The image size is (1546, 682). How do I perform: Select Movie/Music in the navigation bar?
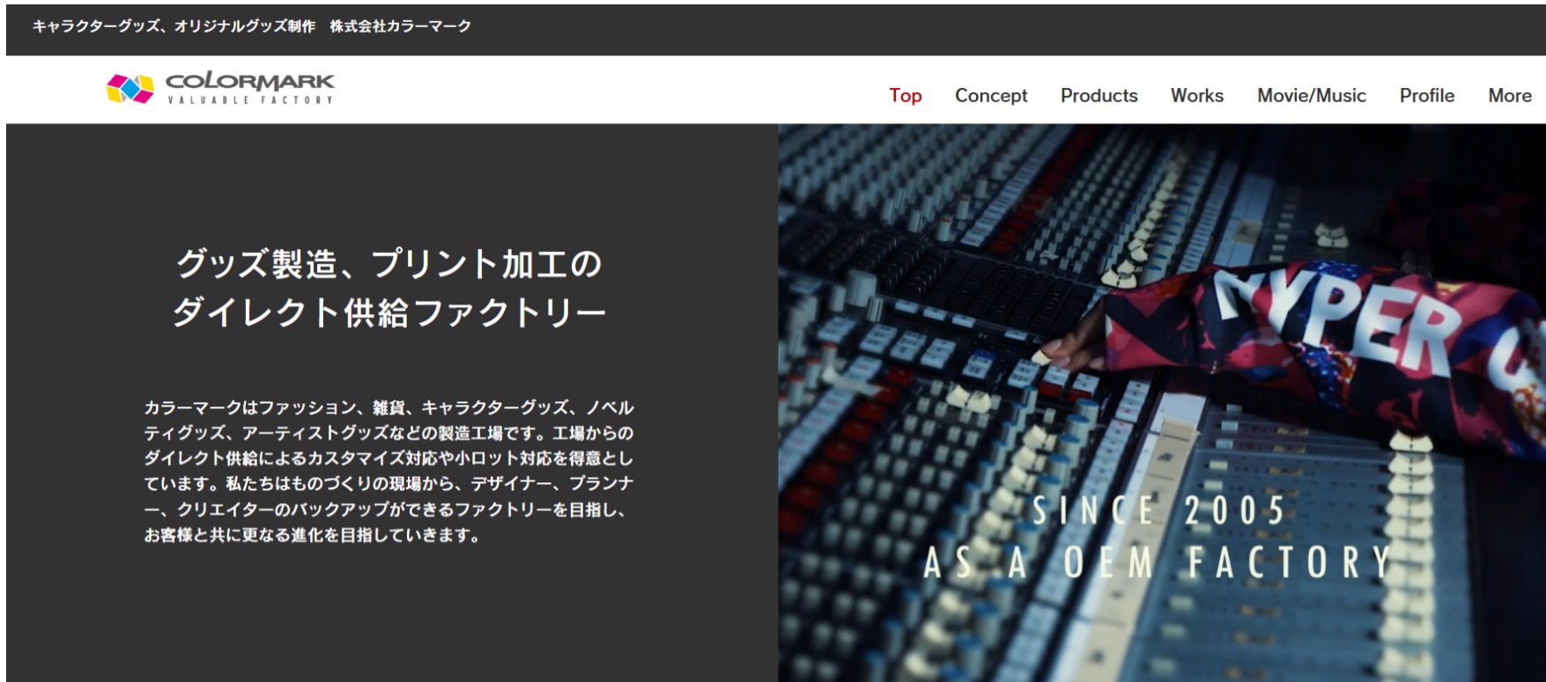1311,95
